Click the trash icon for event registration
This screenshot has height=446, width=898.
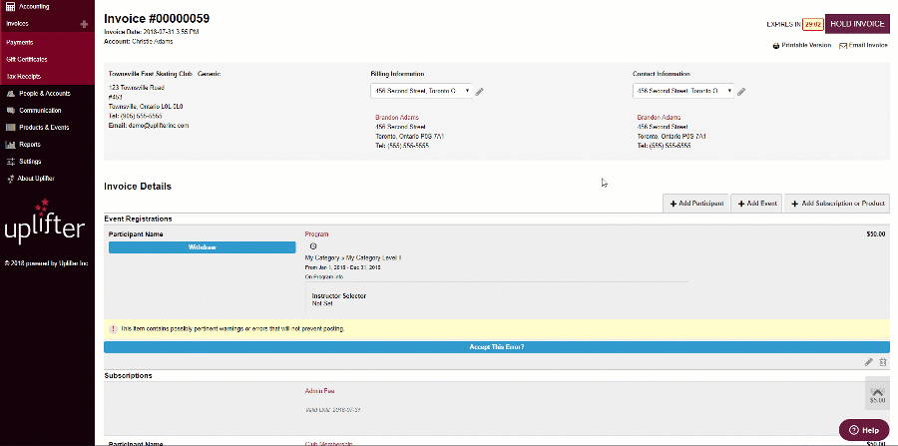click(x=882, y=362)
